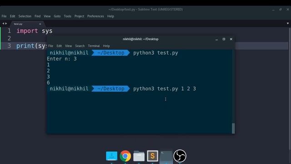This screenshot has height=164, width=291.
Task: Open the Preferences menu
Action: (x=95, y=16)
